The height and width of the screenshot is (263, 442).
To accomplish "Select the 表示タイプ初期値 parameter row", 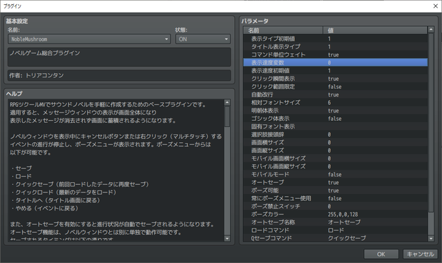I will [336, 39].
